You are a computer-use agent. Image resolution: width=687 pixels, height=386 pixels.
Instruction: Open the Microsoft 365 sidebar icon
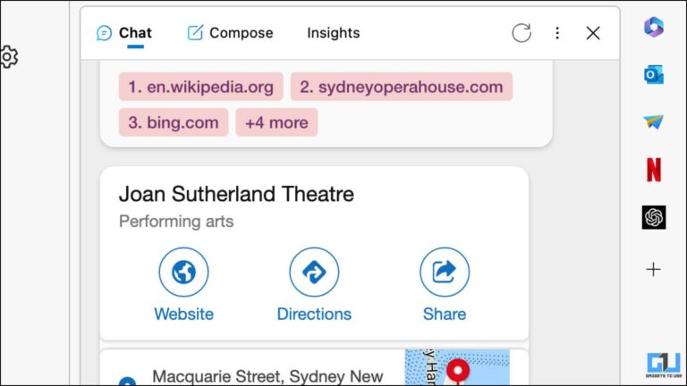point(654,27)
